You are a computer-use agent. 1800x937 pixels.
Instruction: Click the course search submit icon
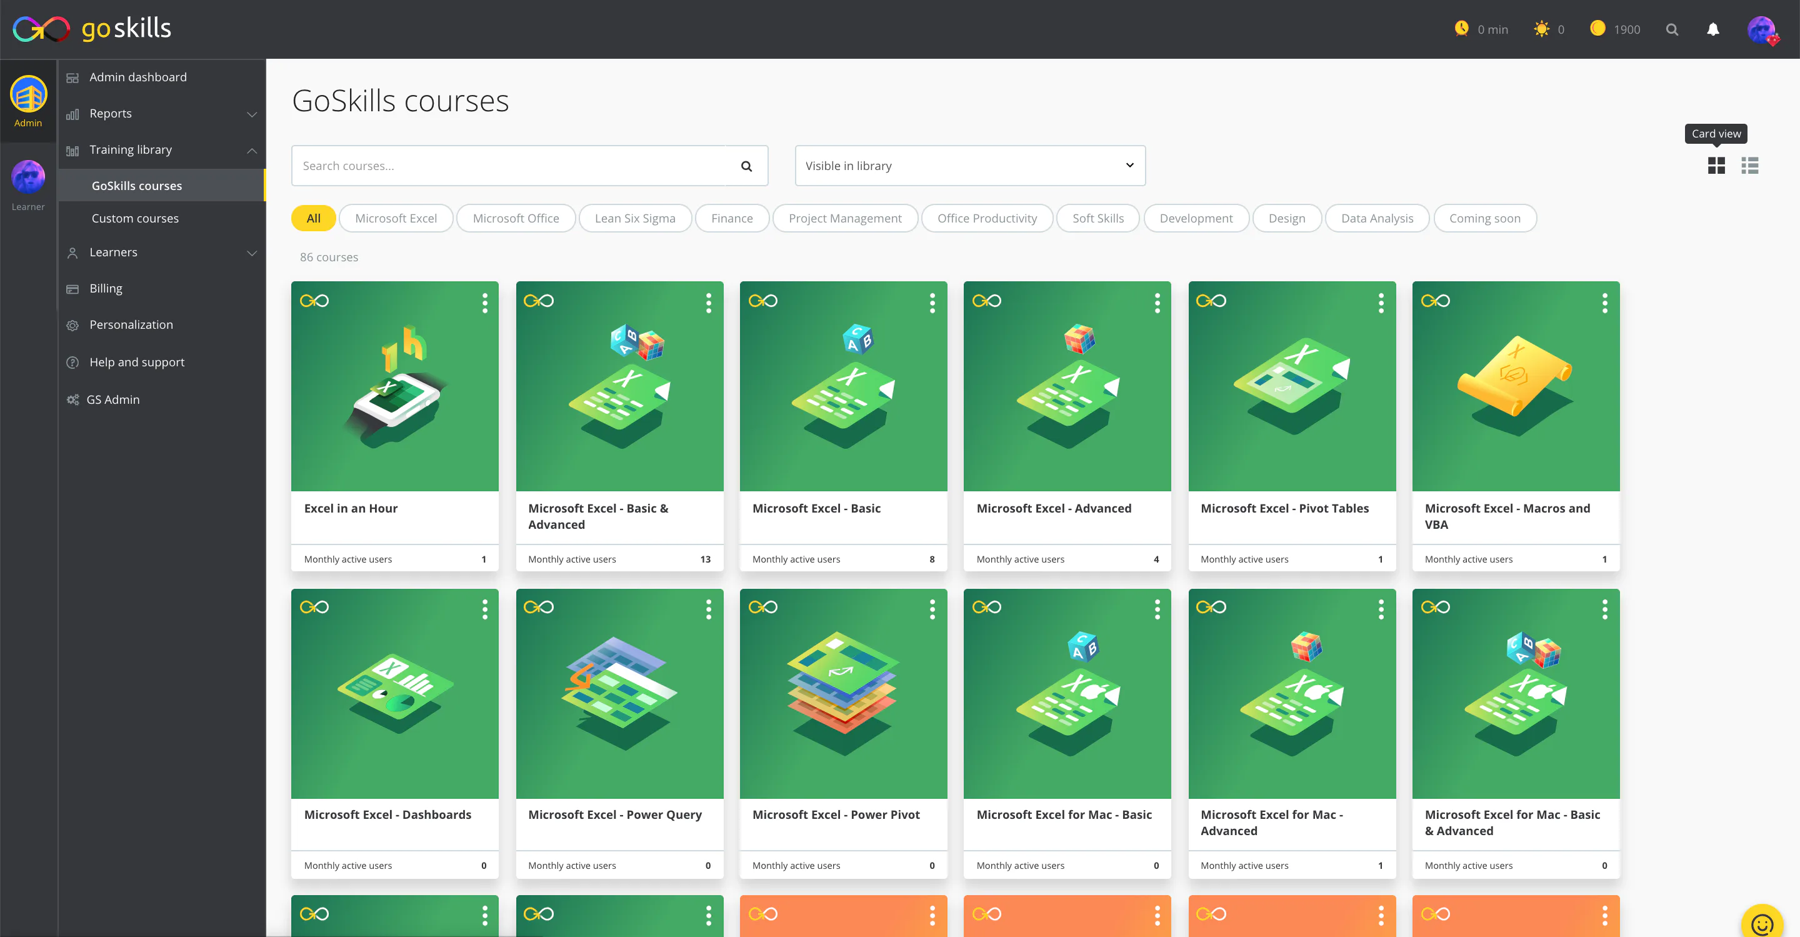746,166
